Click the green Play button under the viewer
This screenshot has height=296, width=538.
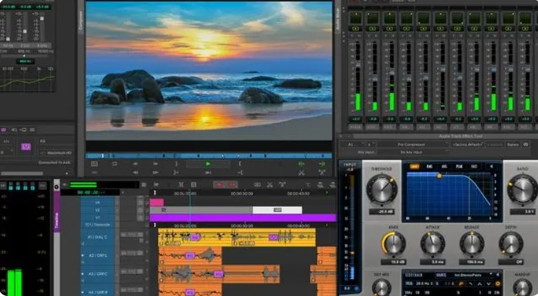208,164
